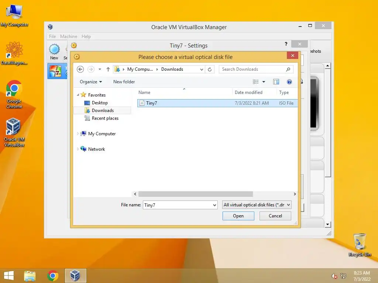Click VirtualBox taskbar icon
Viewport: 378px width, 283px height.
point(75,276)
